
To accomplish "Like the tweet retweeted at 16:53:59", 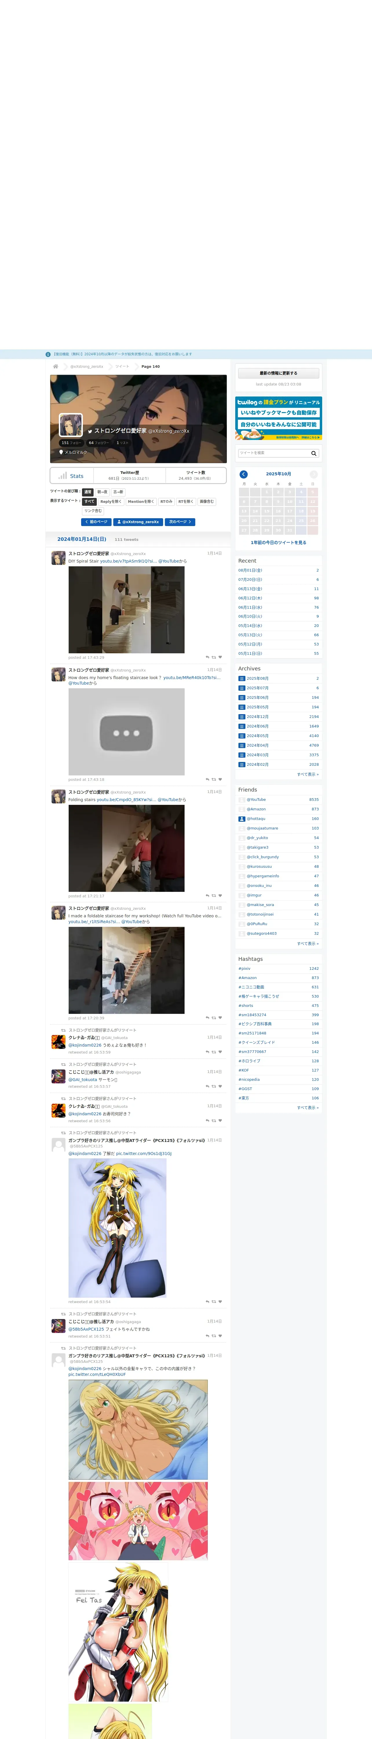I will click(x=220, y=1052).
